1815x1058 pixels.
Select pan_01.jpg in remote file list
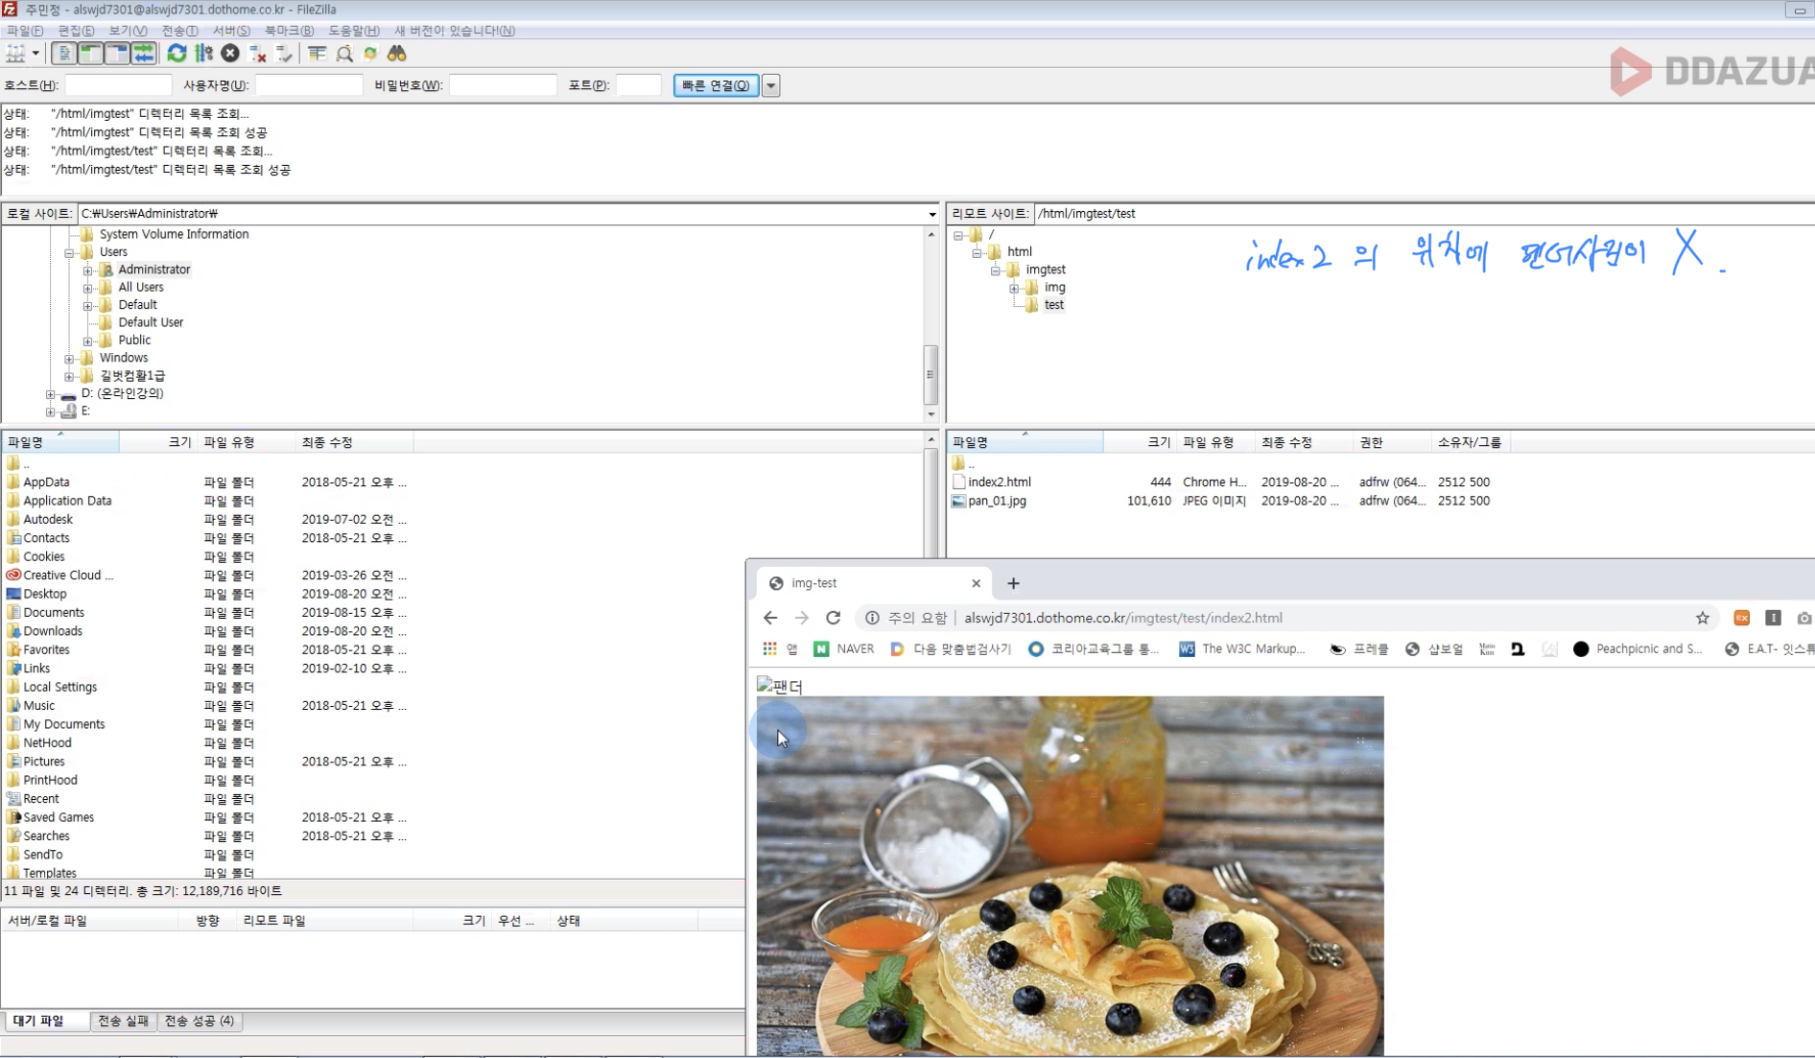point(997,501)
